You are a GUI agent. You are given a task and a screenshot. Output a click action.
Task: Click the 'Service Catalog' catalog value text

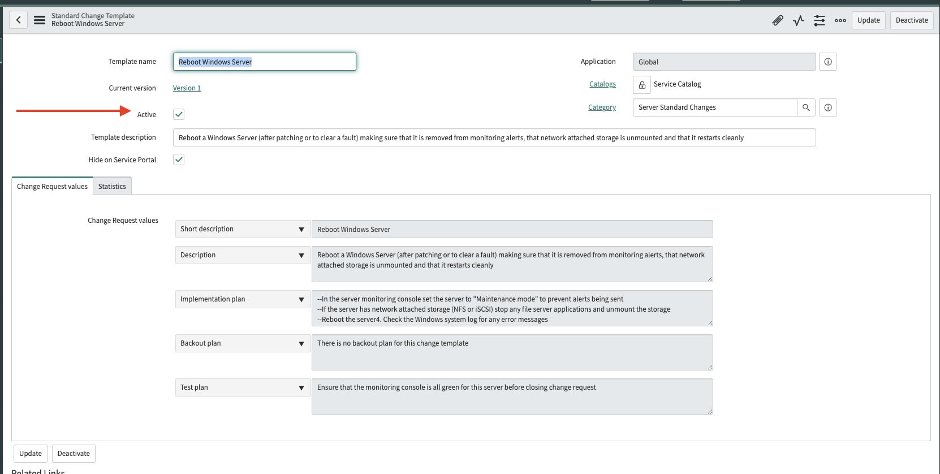click(677, 84)
